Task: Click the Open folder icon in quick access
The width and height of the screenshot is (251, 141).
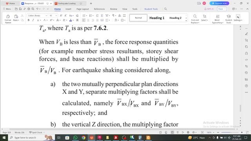Action: [x=16, y=9]
